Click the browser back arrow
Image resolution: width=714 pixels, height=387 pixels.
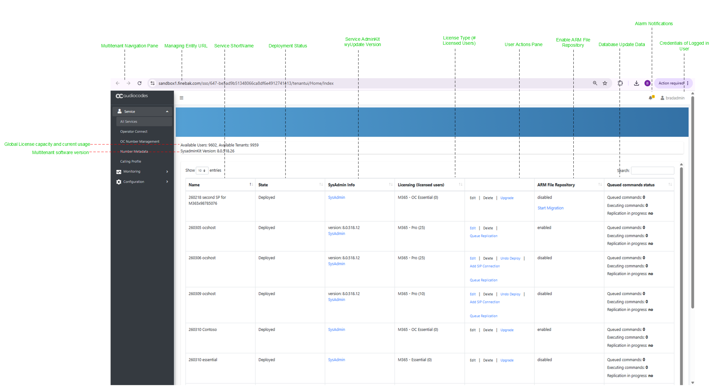point(118,83)
